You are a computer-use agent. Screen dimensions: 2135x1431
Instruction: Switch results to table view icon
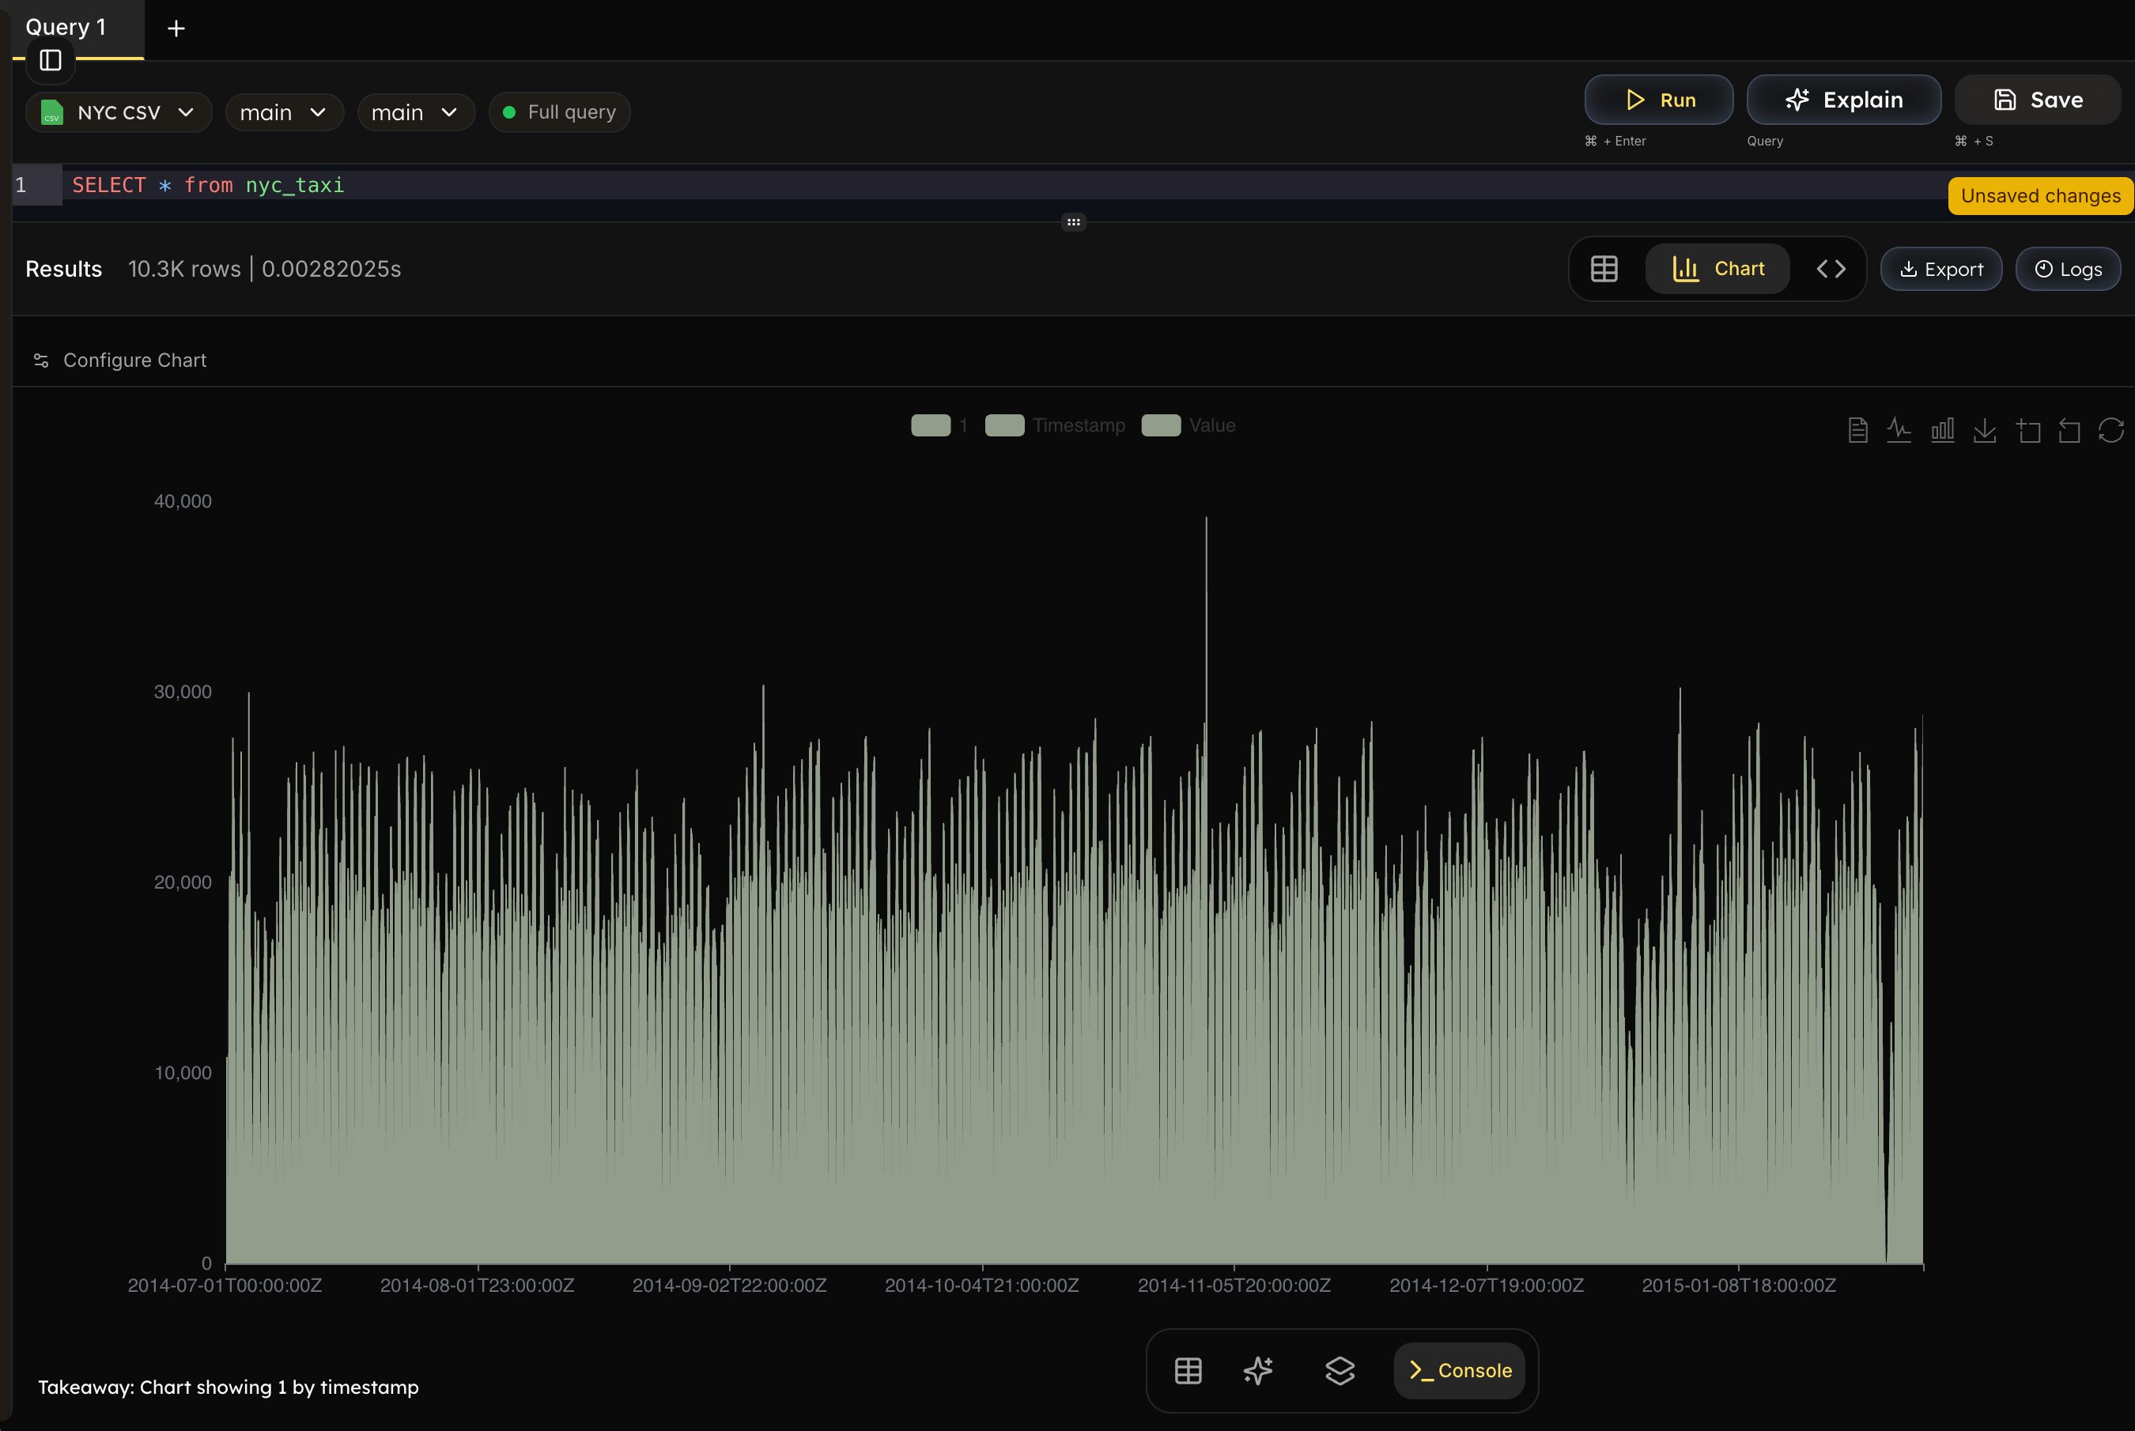click(1604, 270)
